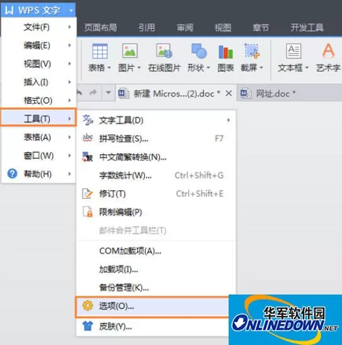Click the 简繁 conversion icon
Screen dimensions: 342x345
tap(88, 156)
